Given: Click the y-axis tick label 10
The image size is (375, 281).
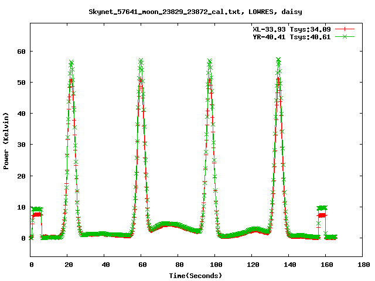Looking at the screenshot, I should [21, 207].
